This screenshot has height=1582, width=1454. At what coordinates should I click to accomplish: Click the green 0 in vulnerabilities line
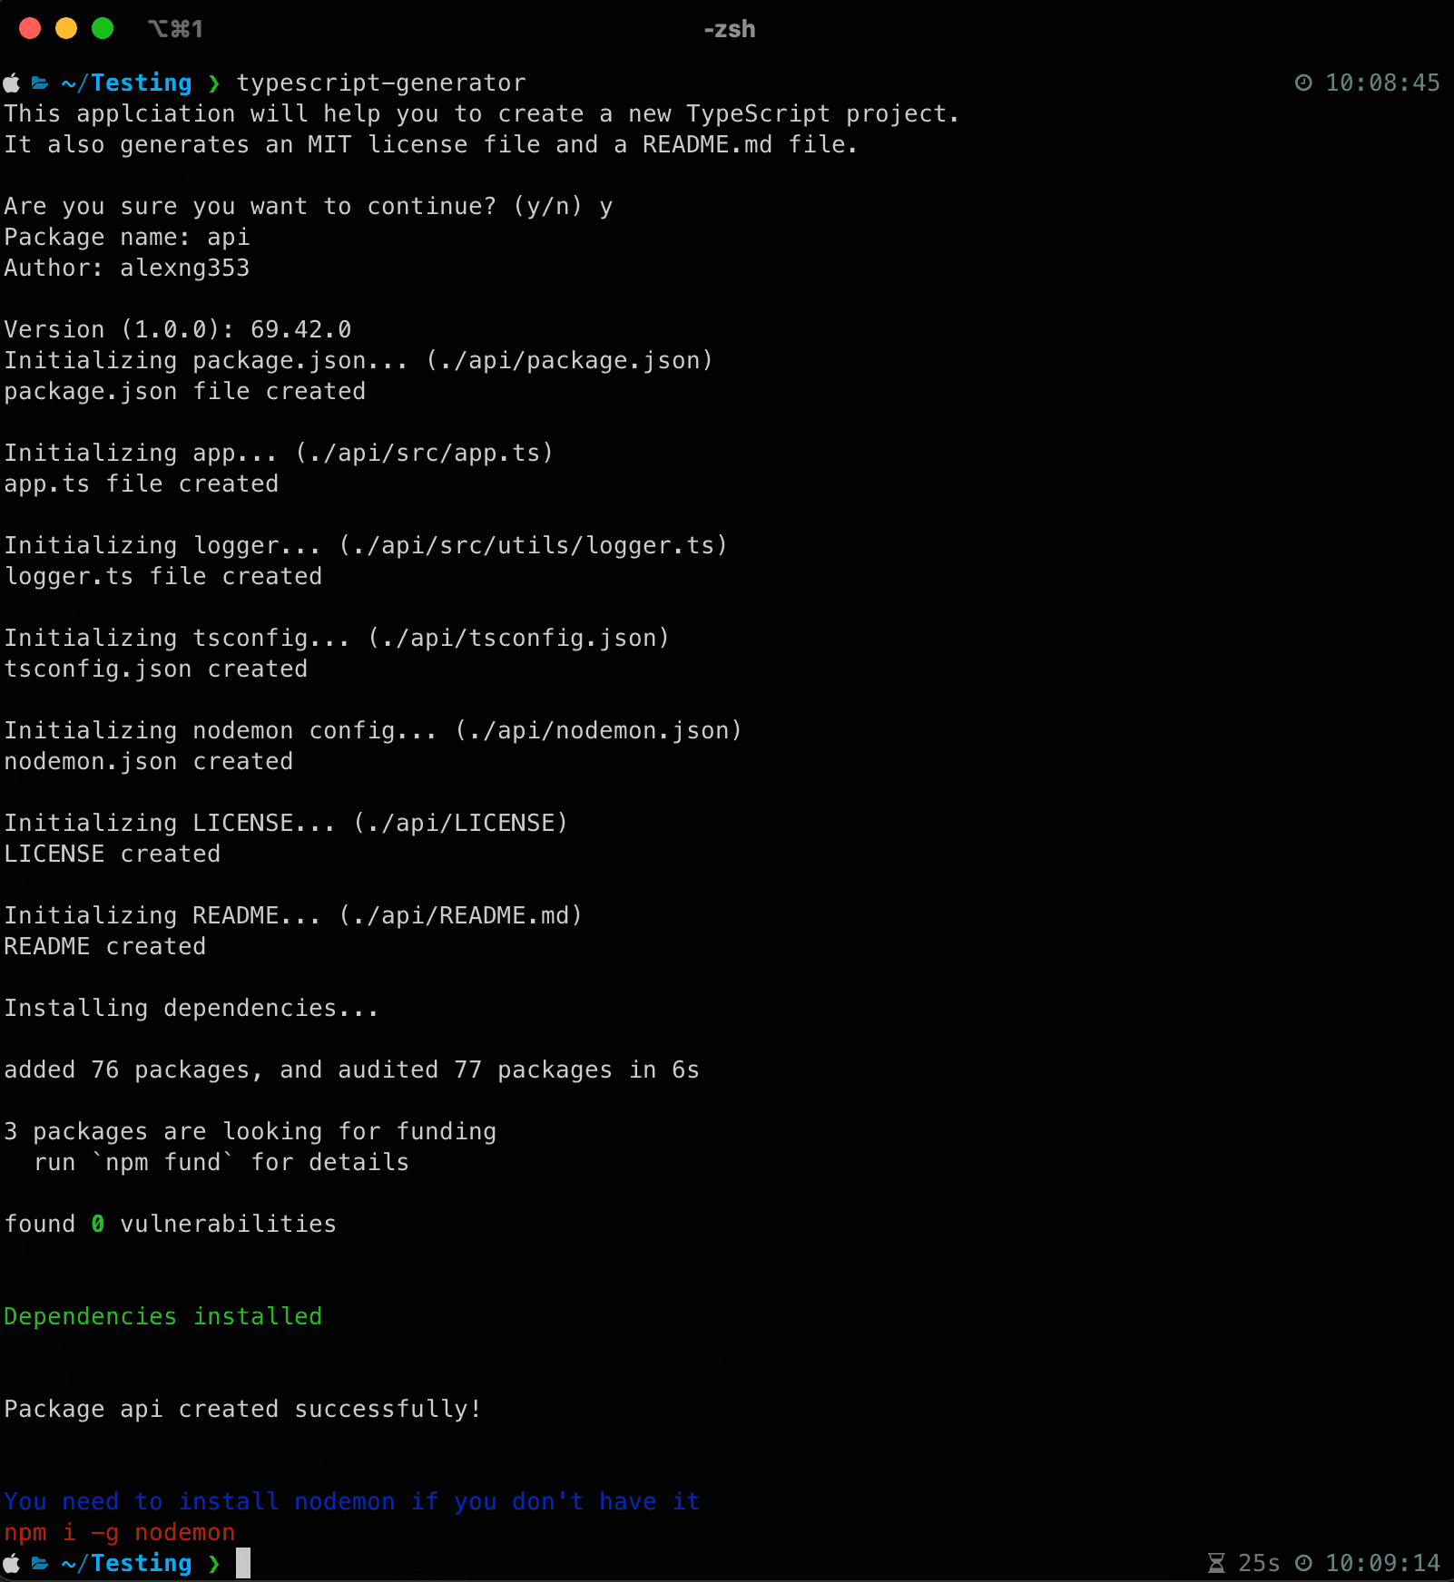tap(98, 1225)
